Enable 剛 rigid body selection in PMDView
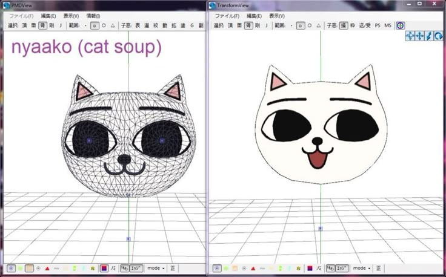This screenshot has width=446, height=277. click(52, 25)
